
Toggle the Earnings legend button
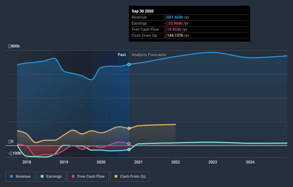pos(51,177)
